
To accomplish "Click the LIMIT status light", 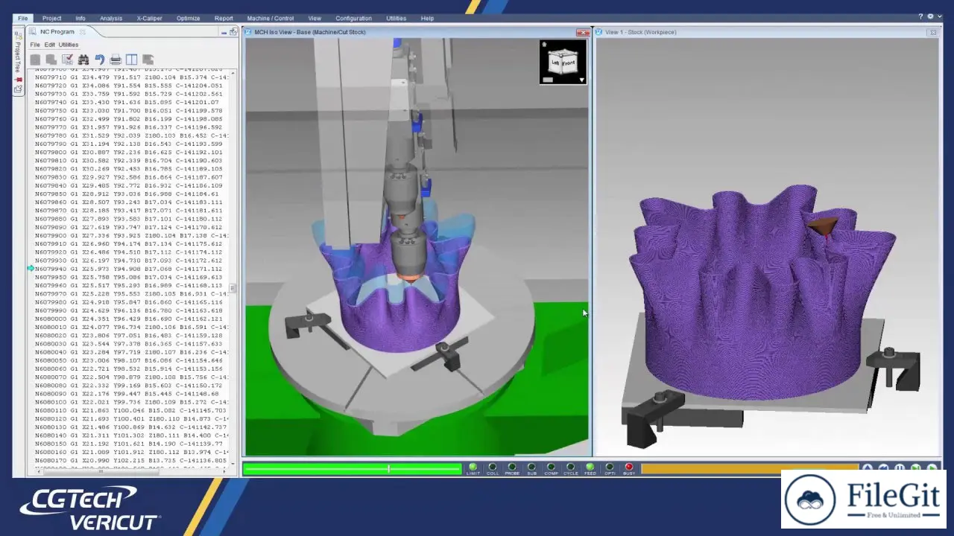I will (x=473, y=468).
